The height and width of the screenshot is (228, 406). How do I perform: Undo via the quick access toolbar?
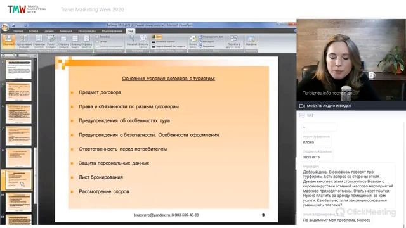(25, 25)
